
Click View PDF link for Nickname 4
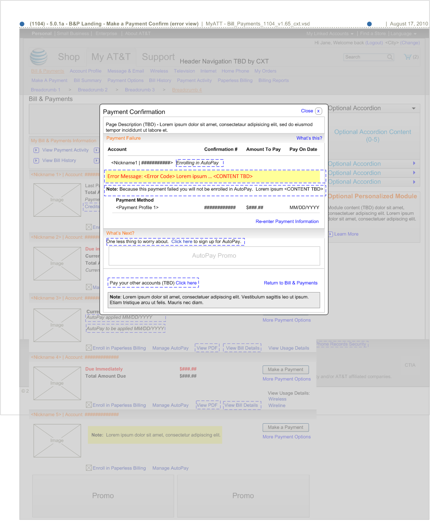click(x=207, y=405)
